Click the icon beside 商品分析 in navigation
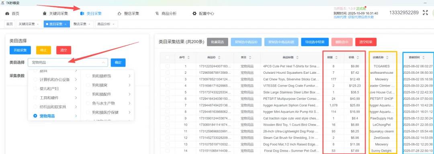Image resolution: width=434 pixels, height=154 pixels. coord(157,14)
